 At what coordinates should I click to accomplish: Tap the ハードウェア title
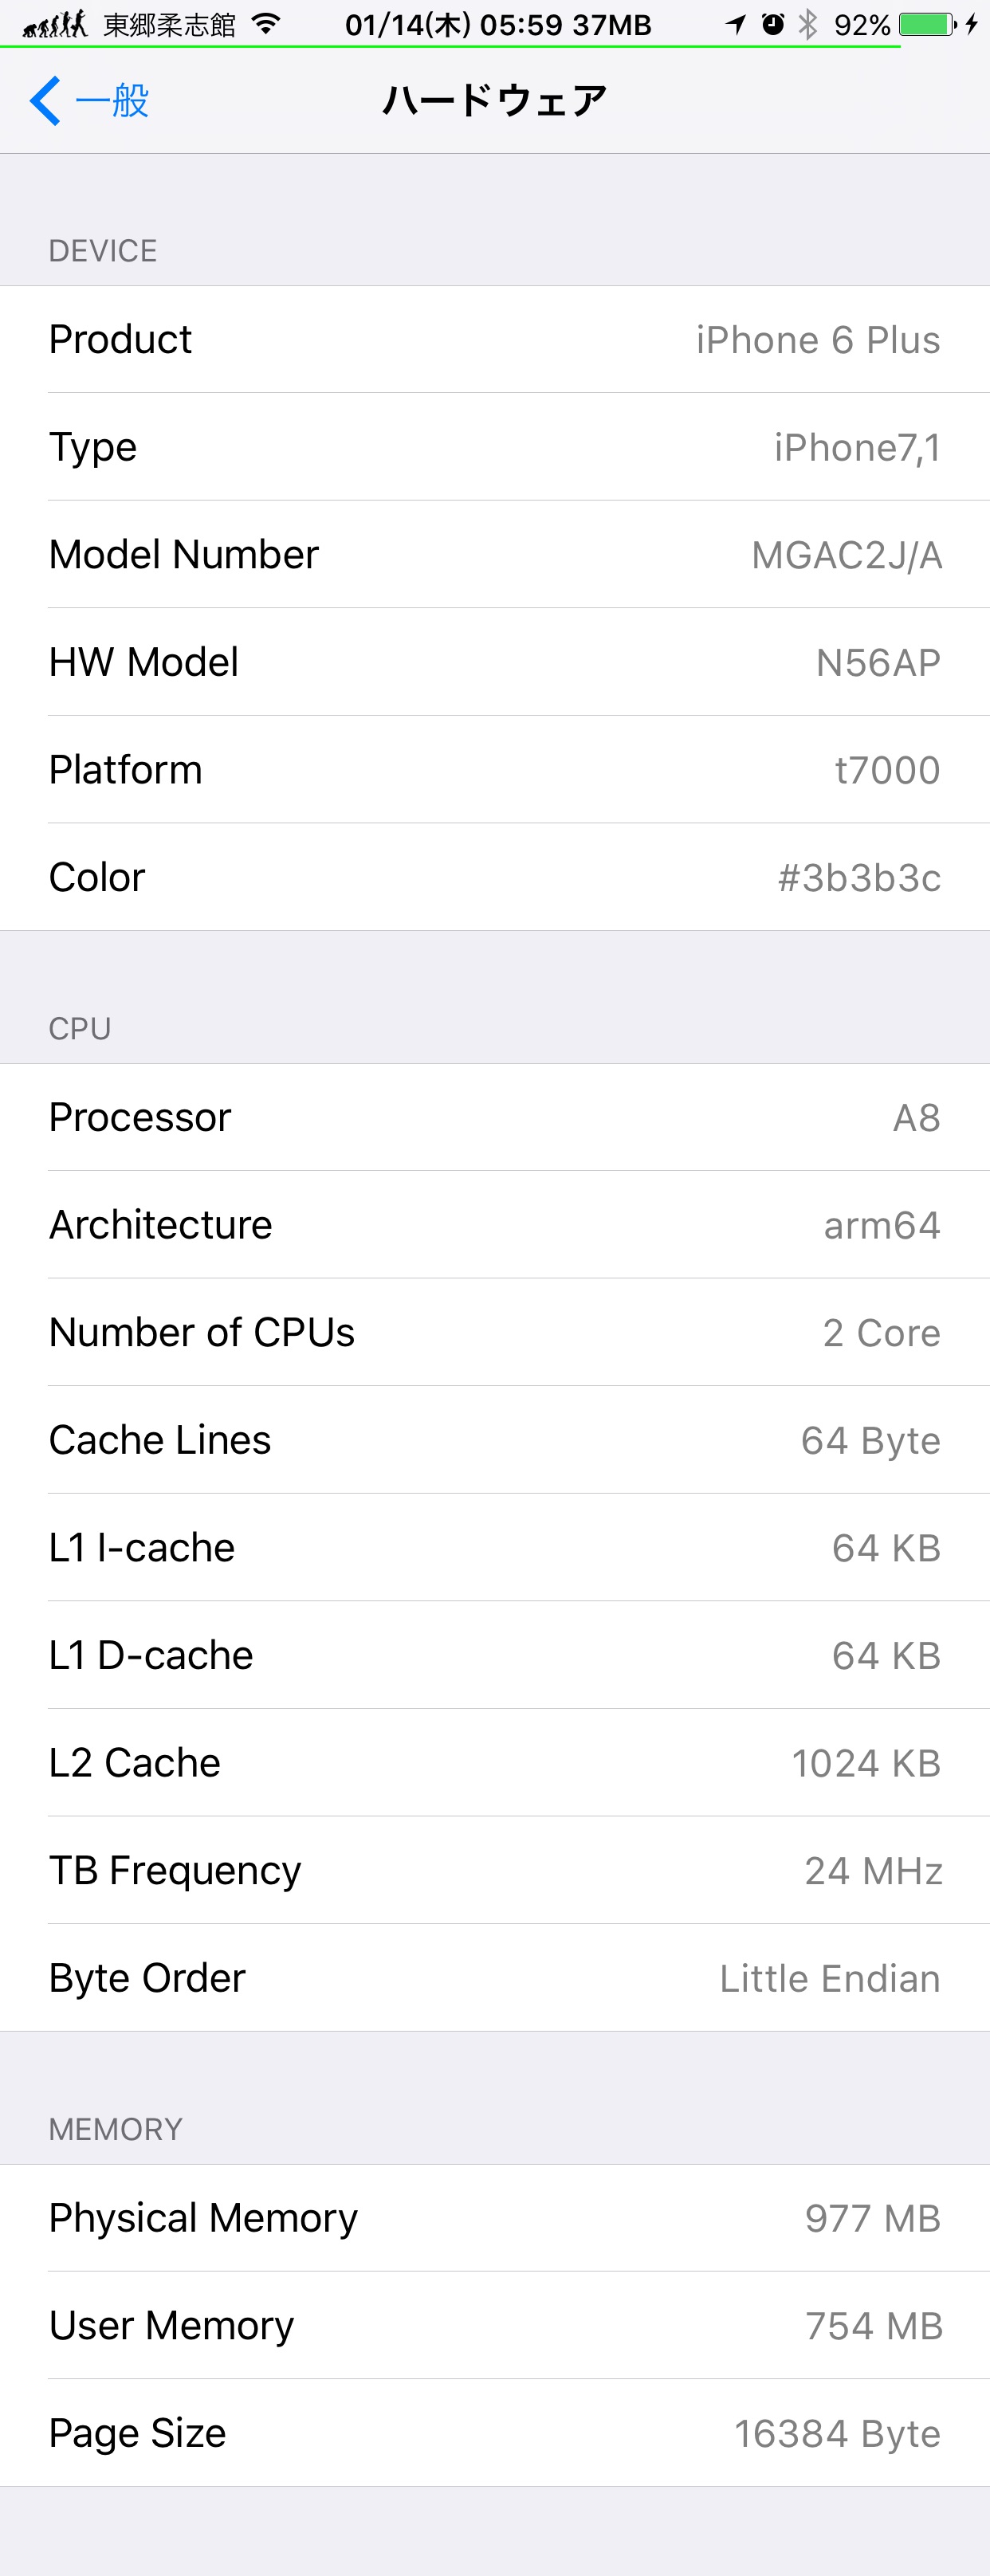point(495,101)
